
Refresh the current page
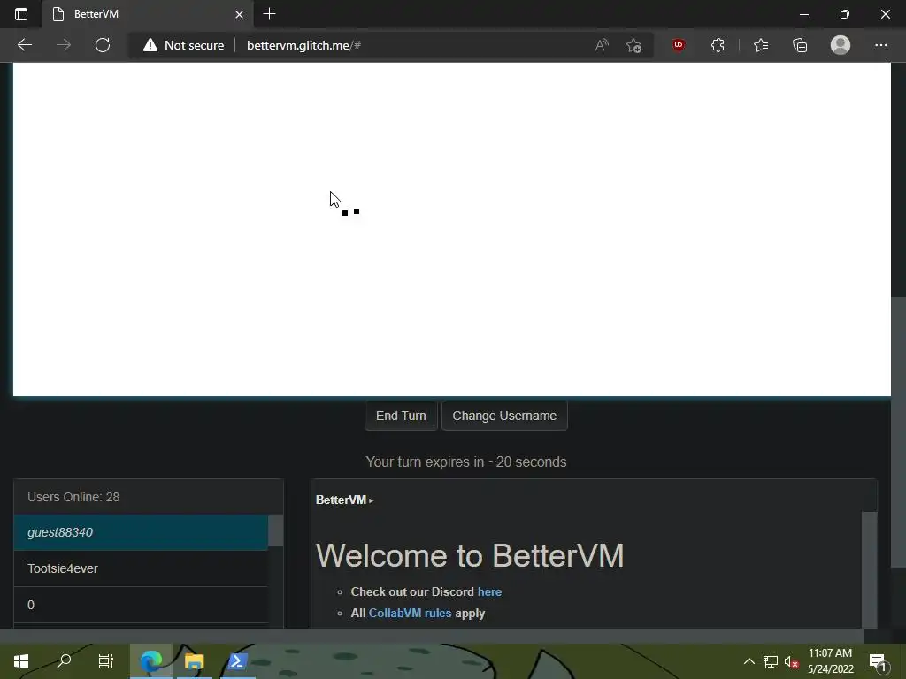point(103,45)
